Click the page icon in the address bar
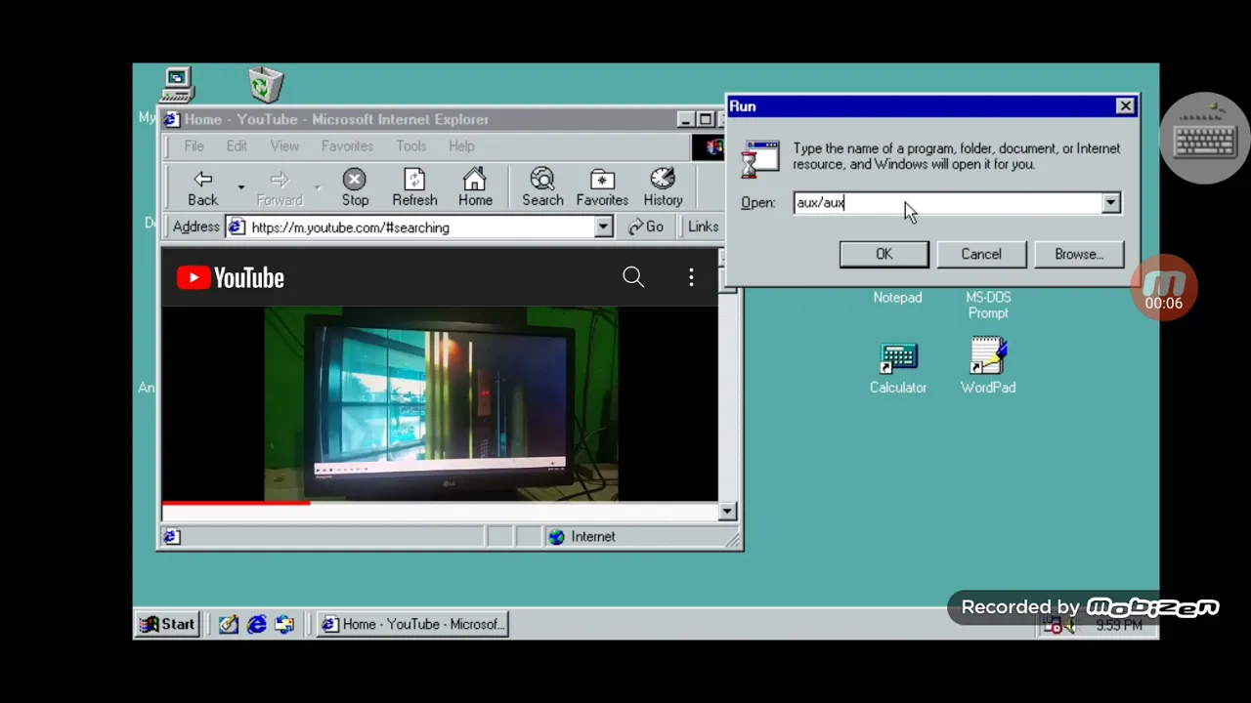This screenshot has width=1251, height=703. [237, 227]
